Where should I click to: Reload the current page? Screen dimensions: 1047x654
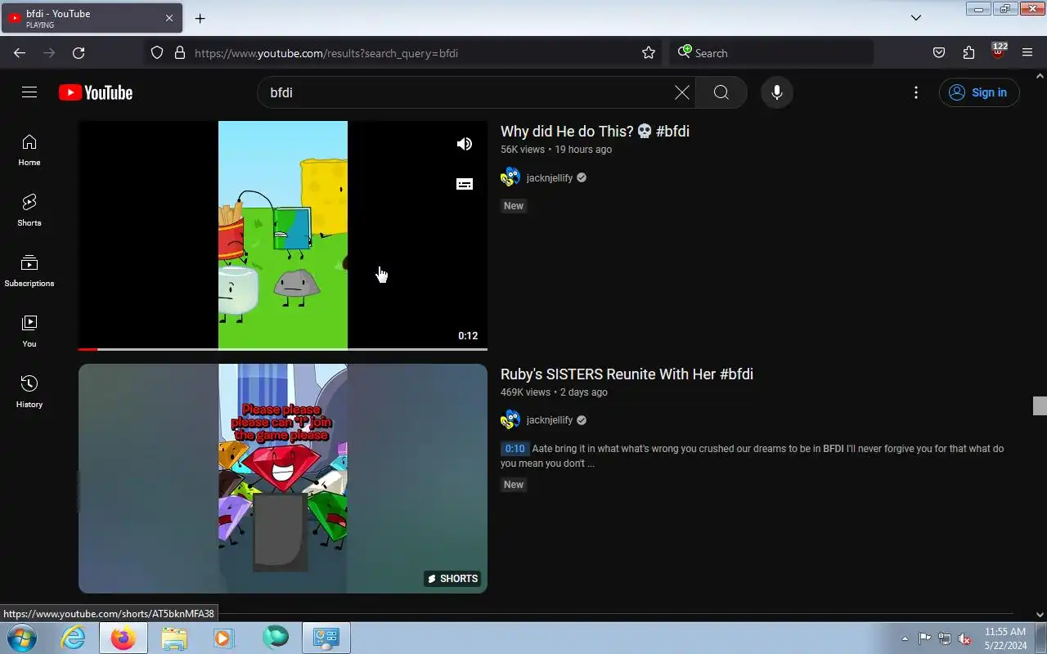pos(79,53)
